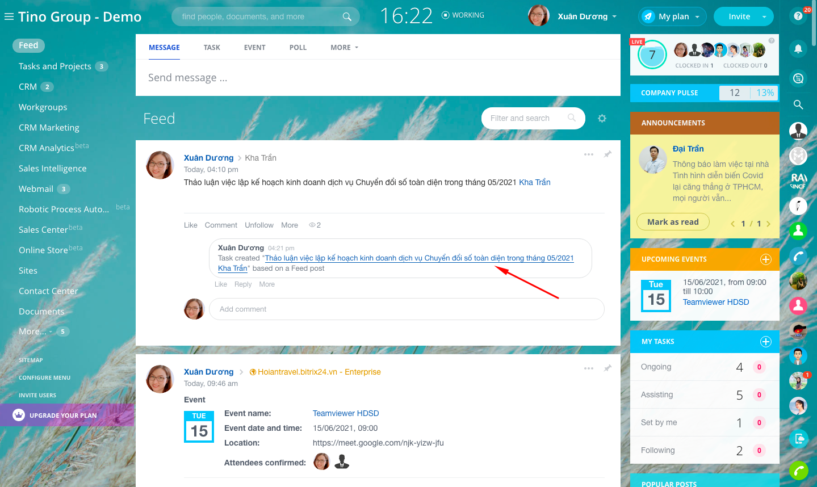Click the search icon in right sidebar
The height and width of the screenshot is (487, 817).
[798, 104]
